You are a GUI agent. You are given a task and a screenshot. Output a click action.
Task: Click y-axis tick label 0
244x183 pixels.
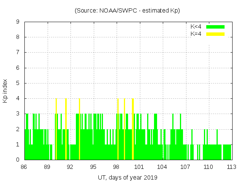(18, 160)
